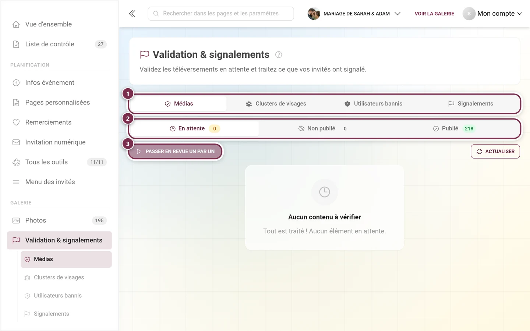Click the account avatar circle
Viewport: 530px width, 331px height.
click(x=469, y=14)
